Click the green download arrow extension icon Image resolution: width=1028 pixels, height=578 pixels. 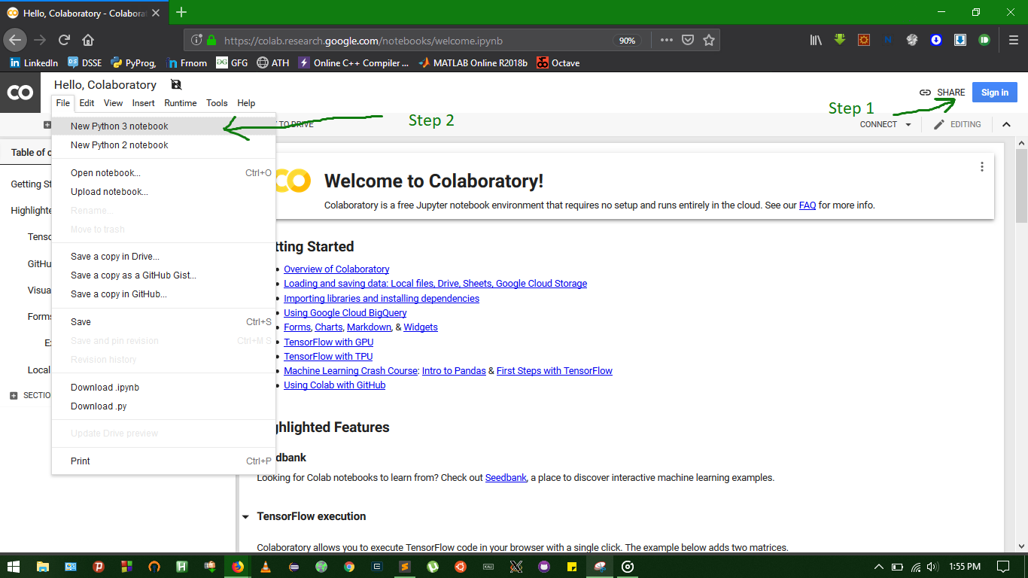pyautogui.click(x=840, y=40)
